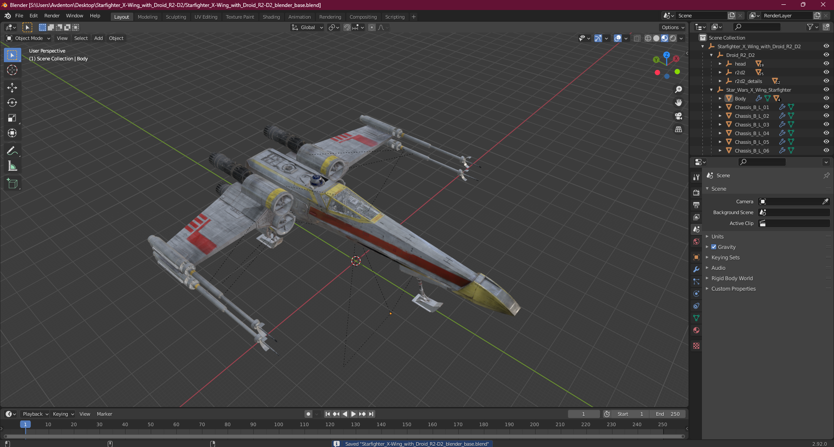Switch to the UV Editing workspace tab

coord(206,17)
